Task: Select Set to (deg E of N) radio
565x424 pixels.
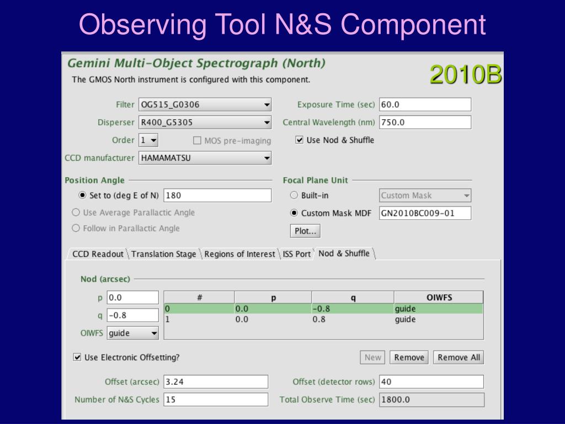Action: 83,195
